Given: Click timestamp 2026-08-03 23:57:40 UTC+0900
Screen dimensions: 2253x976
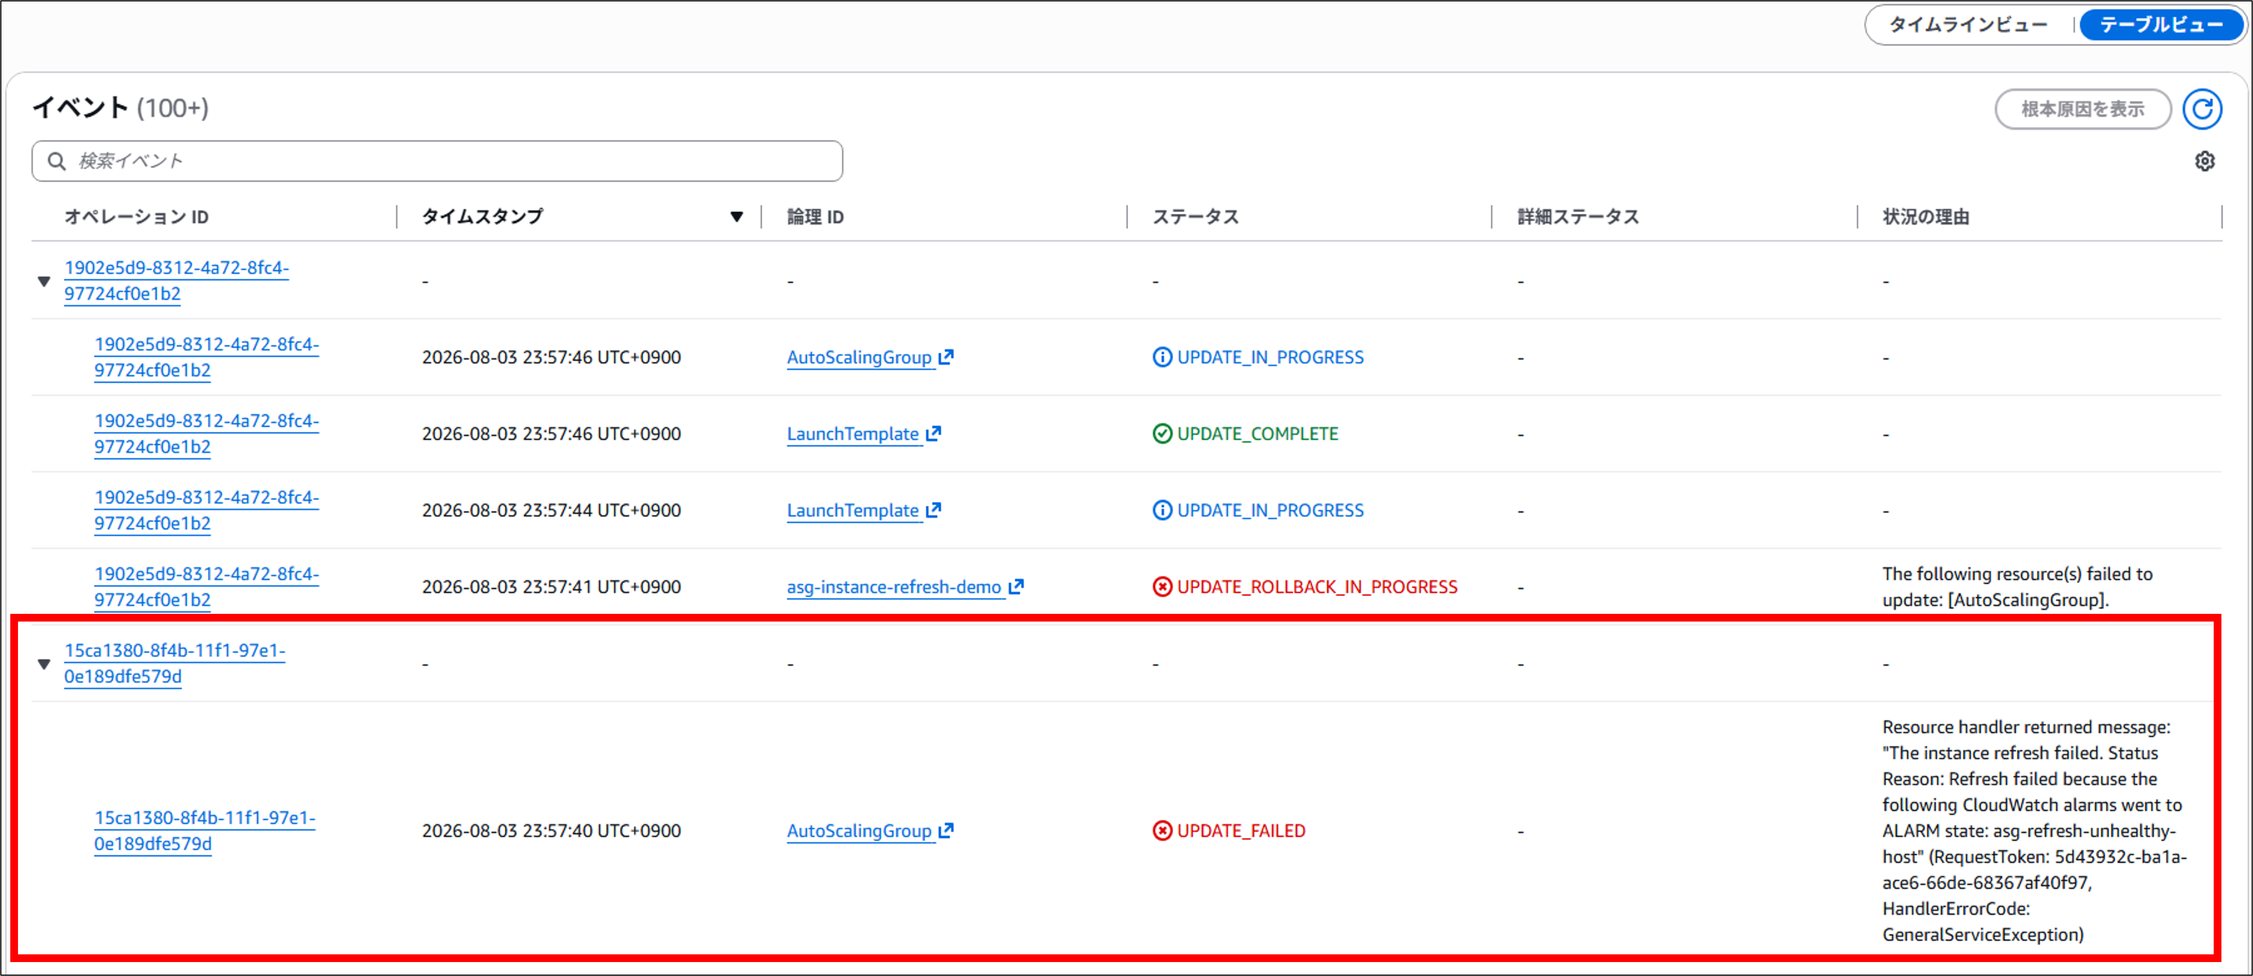Looking at the screenshot, I should click(551, 831).
